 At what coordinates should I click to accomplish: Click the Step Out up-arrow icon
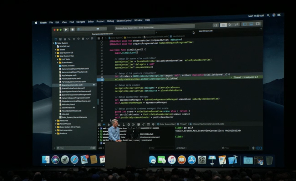[x=124, y=125]
